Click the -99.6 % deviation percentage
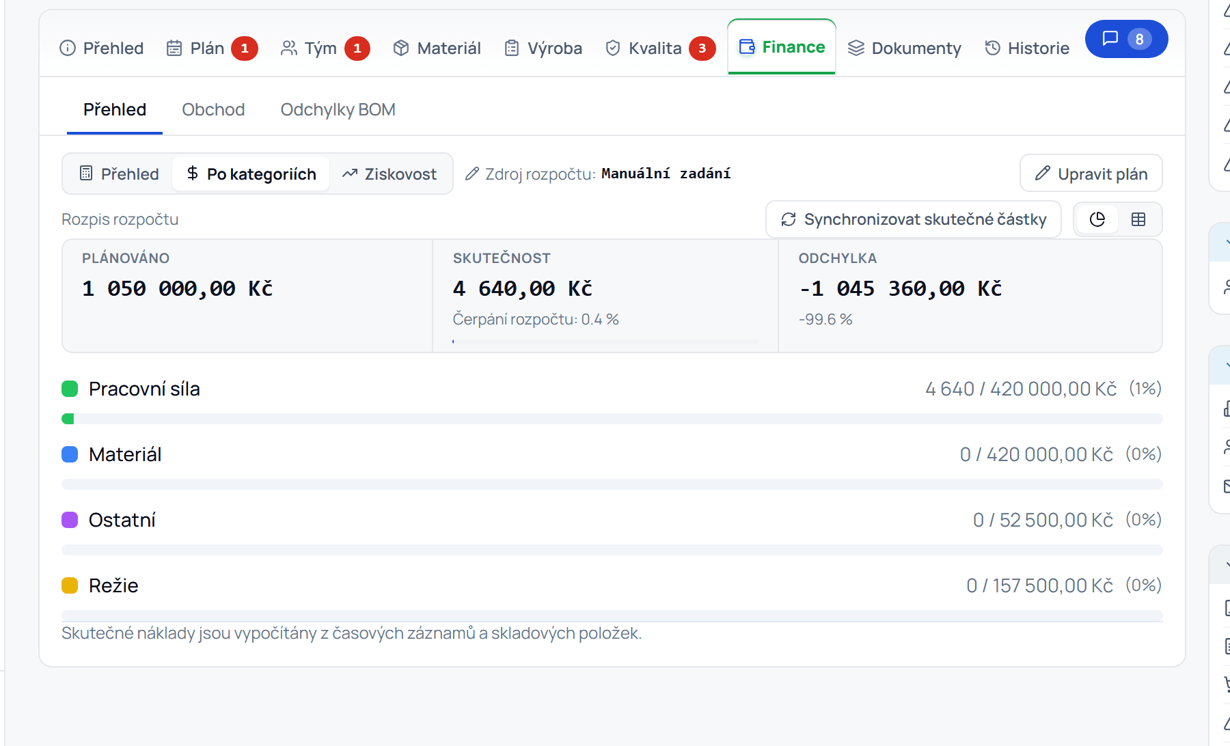Viewport: 1230px width, 746px height. [825, 319]
